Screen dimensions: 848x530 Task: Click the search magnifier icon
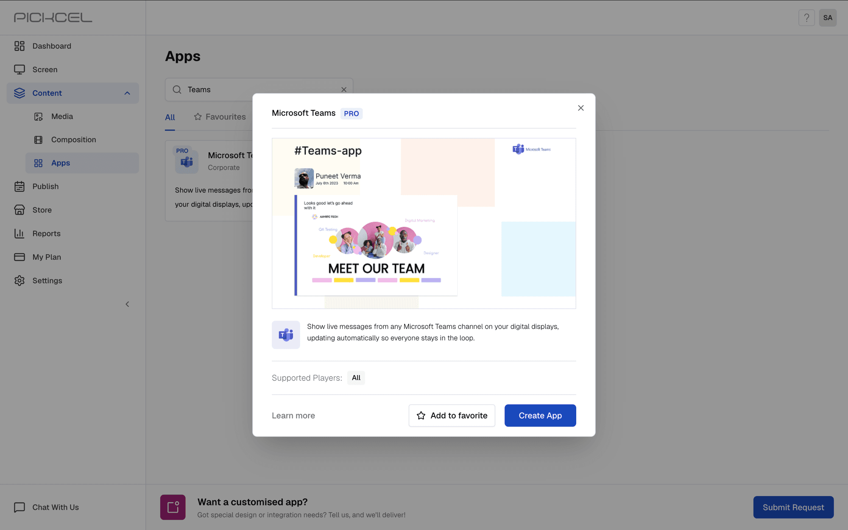[177, 89]
